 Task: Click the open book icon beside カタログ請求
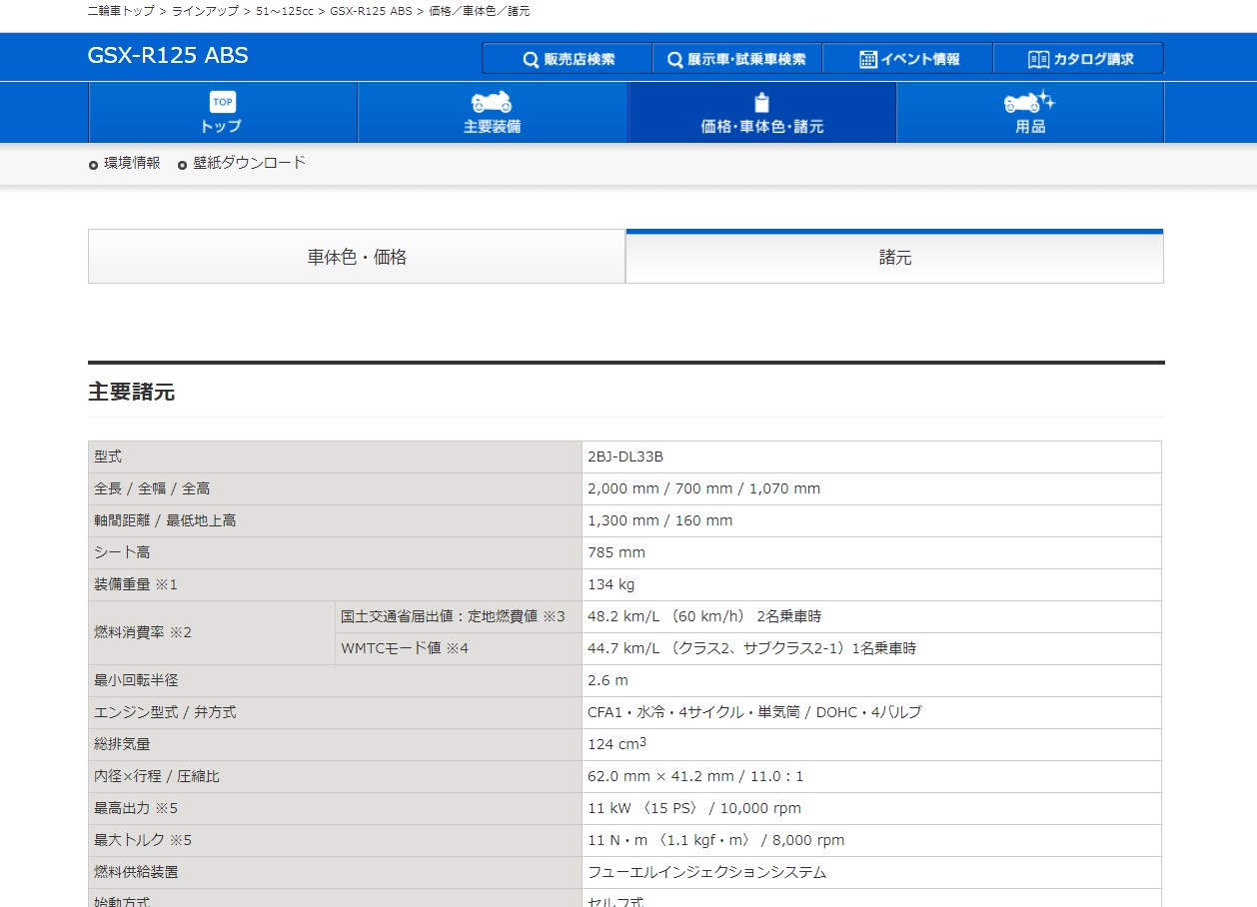(x=1038, y=59)
